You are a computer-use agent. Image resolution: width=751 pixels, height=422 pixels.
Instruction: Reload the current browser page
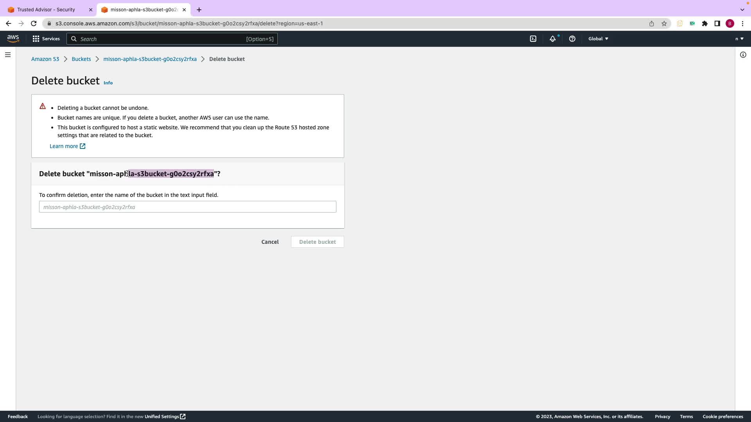34,23
